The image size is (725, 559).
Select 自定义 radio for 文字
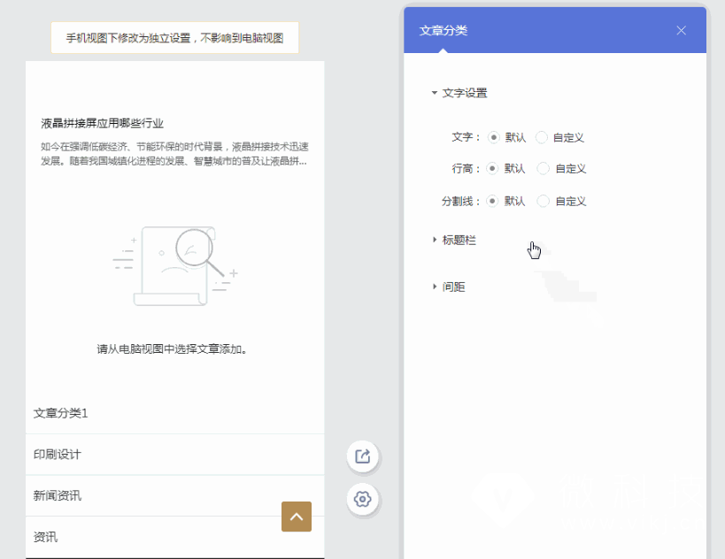point(542,137)
